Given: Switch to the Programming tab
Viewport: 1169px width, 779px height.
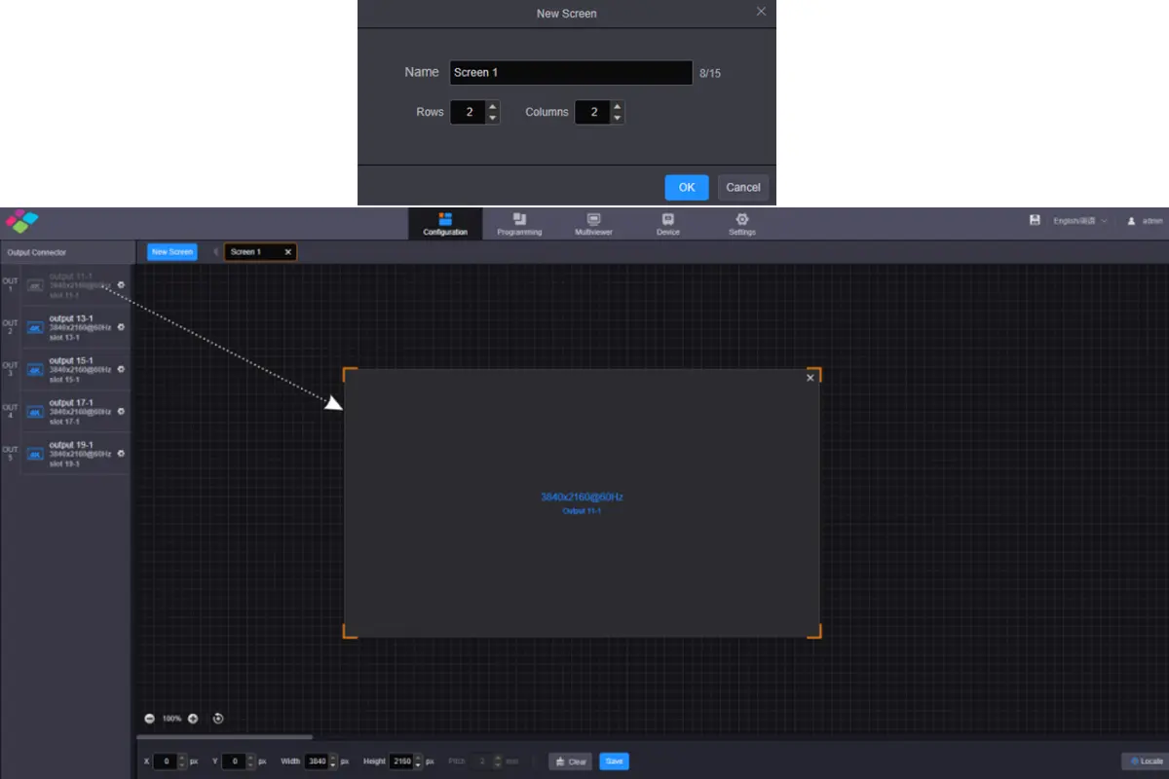Looking at the screenshot, I should 519,224.
